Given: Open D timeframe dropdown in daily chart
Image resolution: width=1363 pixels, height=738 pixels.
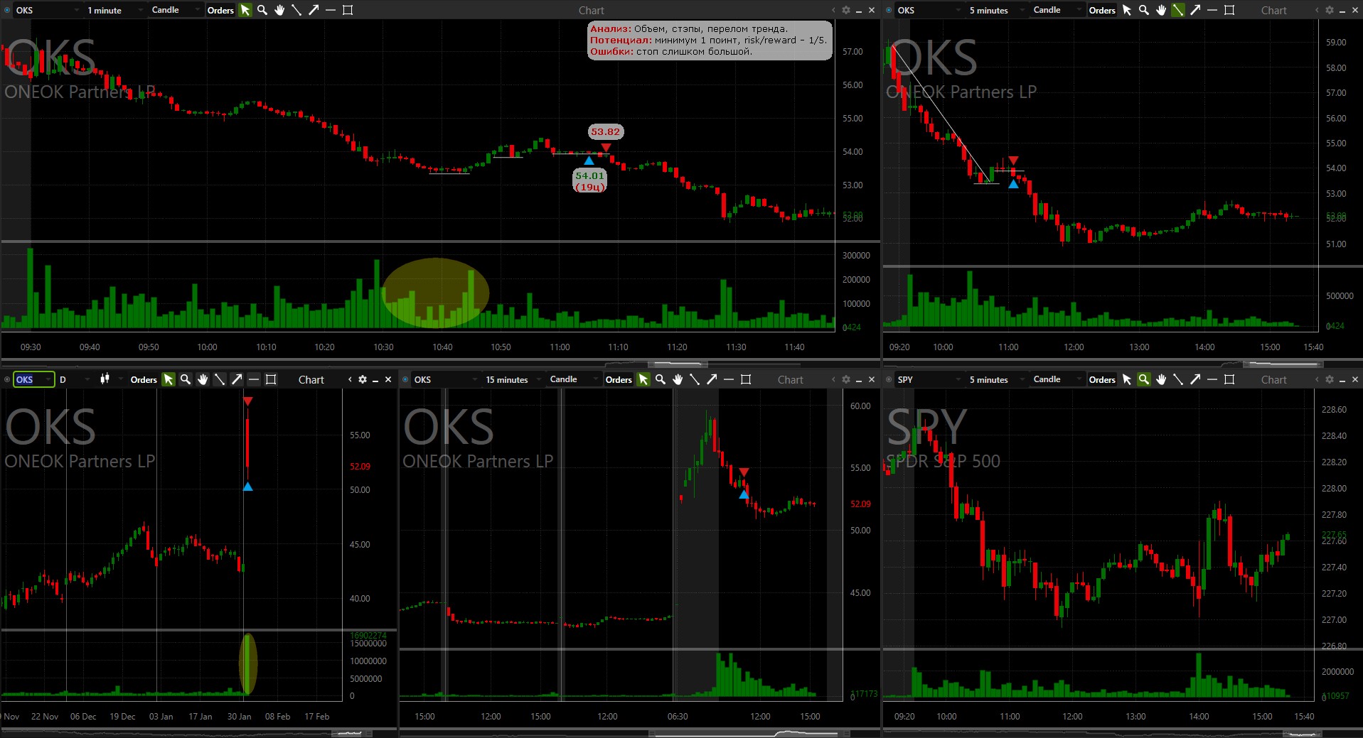Looking at the screenshot, I should pyautogui.click(x=74, y=379).
